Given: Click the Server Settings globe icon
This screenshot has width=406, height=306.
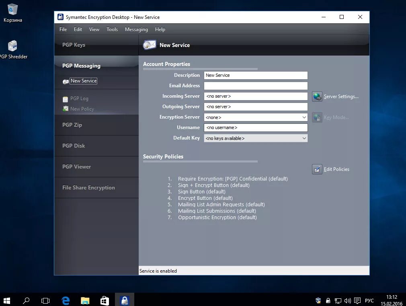Looking at the screenshot, I should pos(317,97).
